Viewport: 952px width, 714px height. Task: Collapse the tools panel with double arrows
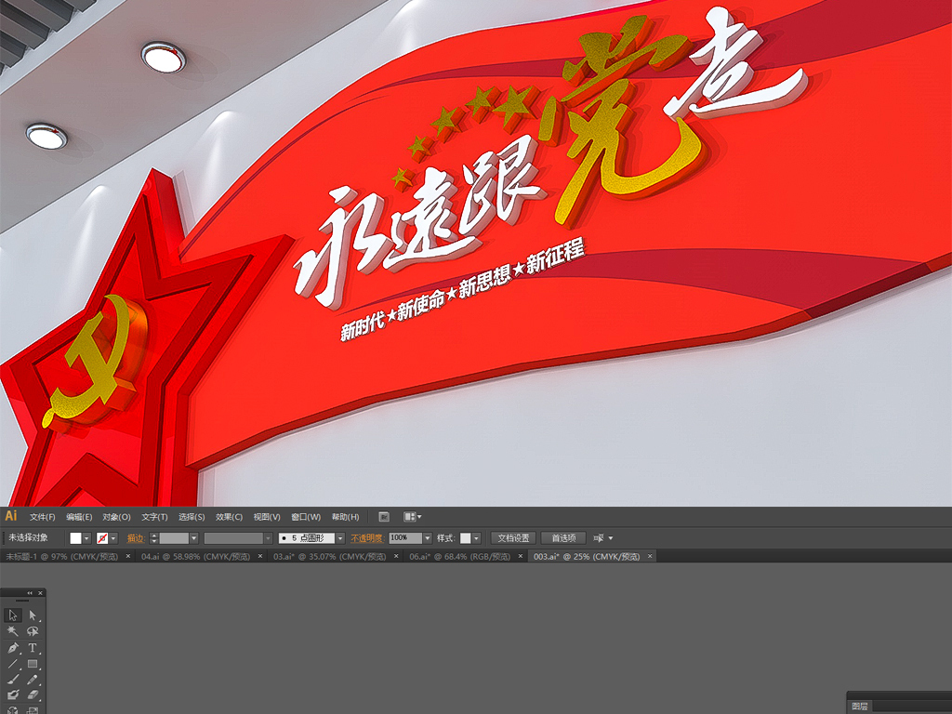30,592
